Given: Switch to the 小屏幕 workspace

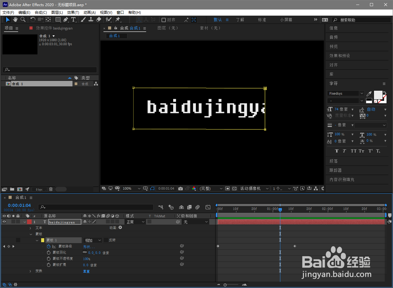Looking at the screenshot, I should 286,20.
